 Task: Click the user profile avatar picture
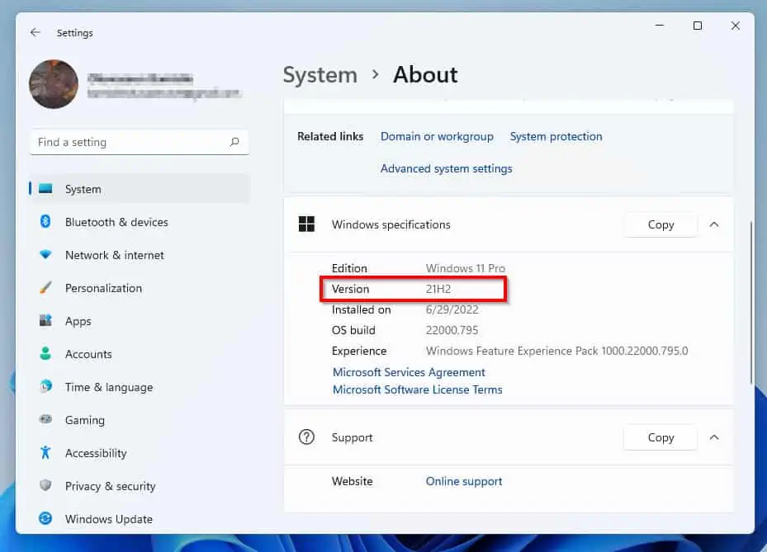click(x=54, y=84)
